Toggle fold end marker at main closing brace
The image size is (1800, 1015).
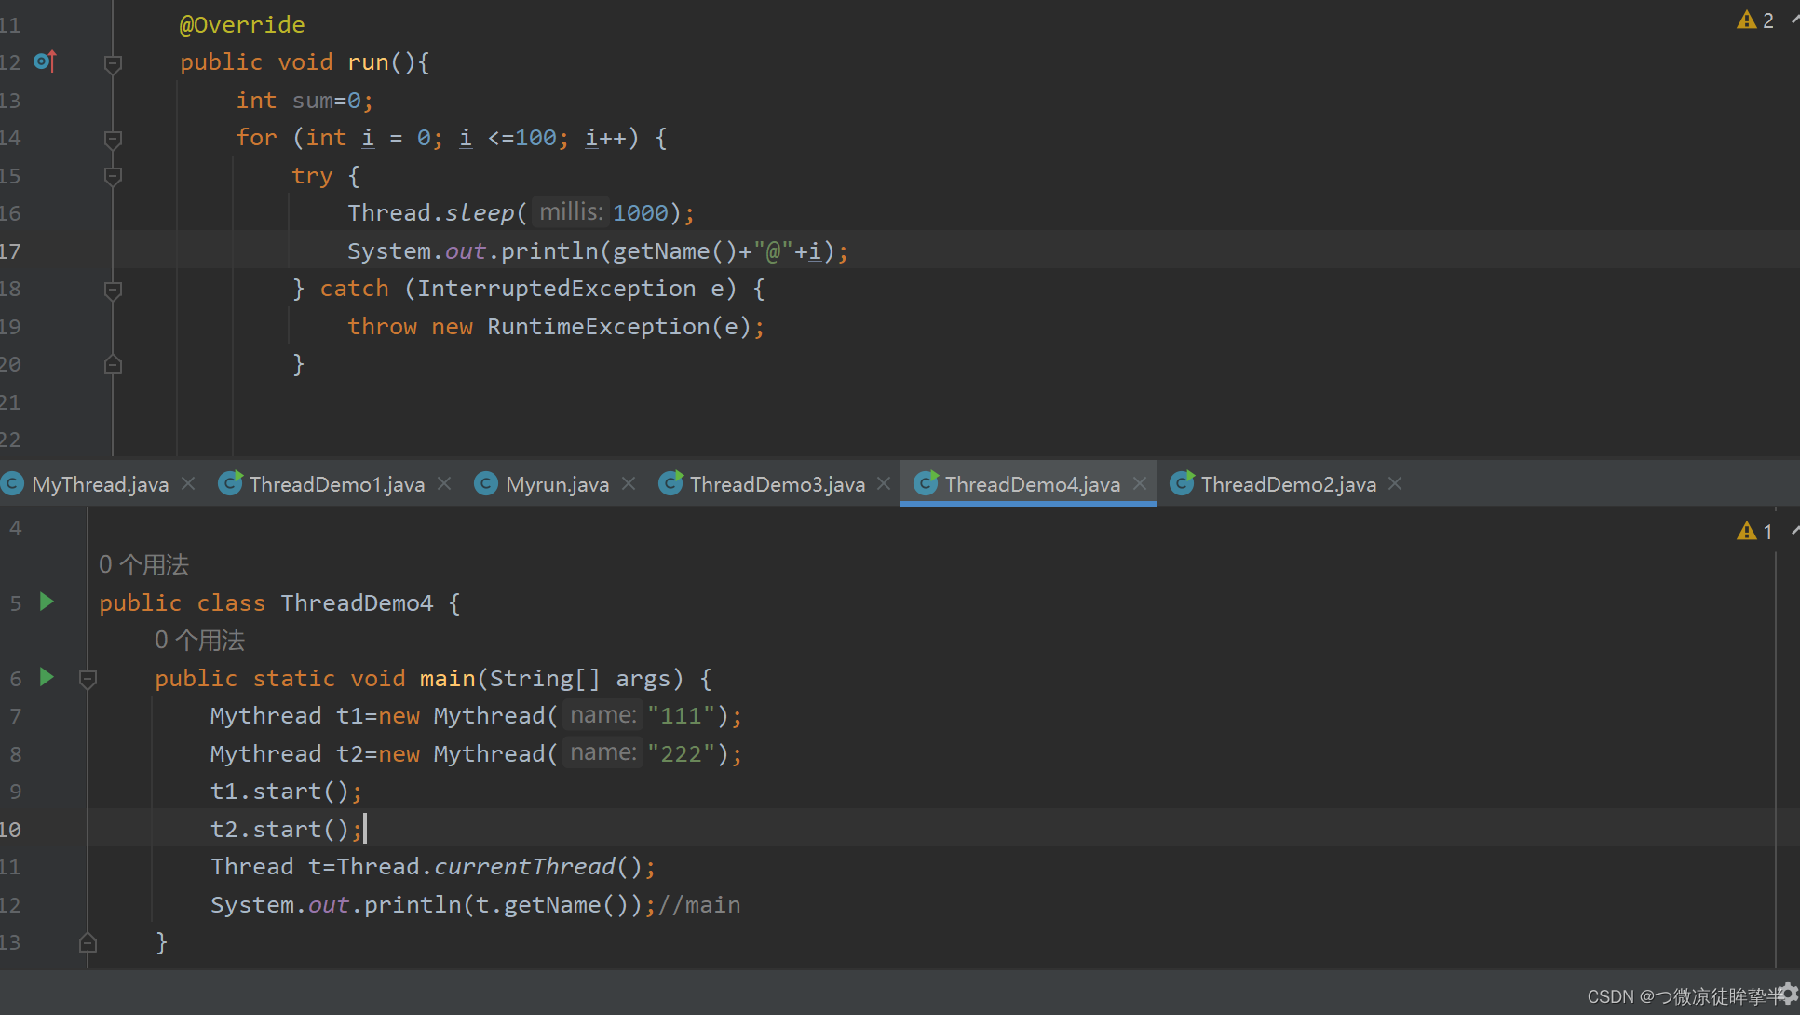pyautogui.click(x=88, y=942)
